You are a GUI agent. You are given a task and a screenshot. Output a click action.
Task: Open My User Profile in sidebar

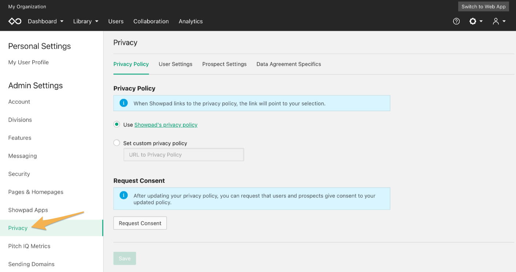pos(29,62)
